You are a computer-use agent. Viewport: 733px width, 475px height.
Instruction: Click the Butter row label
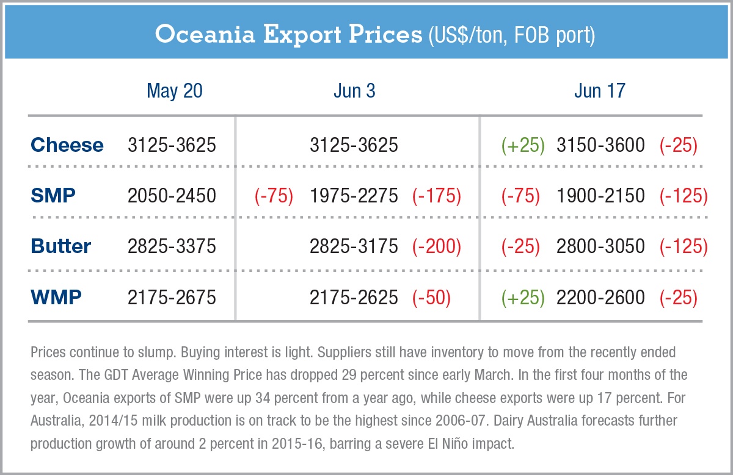[x=60, y=246]
